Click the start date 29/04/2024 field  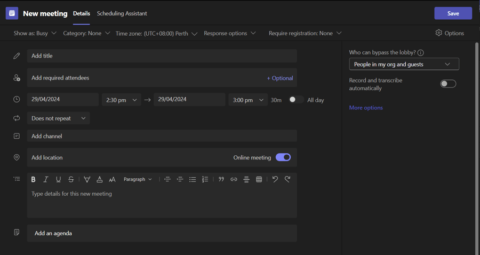coord(63,99)
